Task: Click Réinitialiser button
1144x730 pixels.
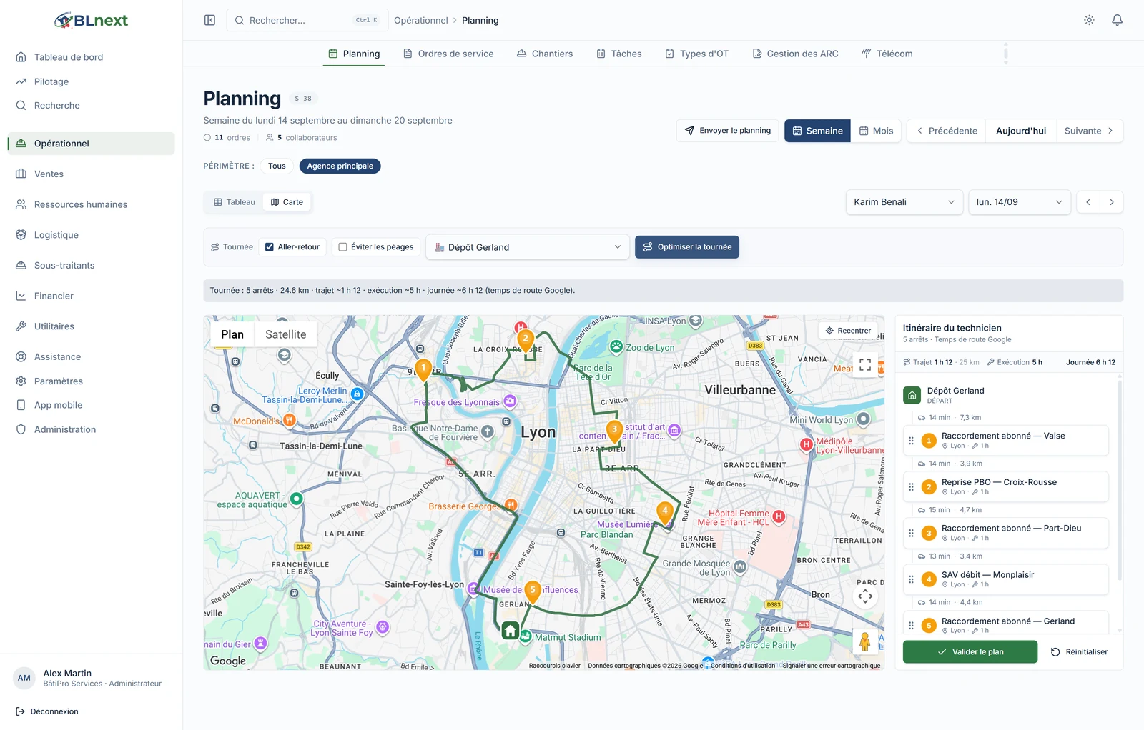Action: click(1079, 652)
